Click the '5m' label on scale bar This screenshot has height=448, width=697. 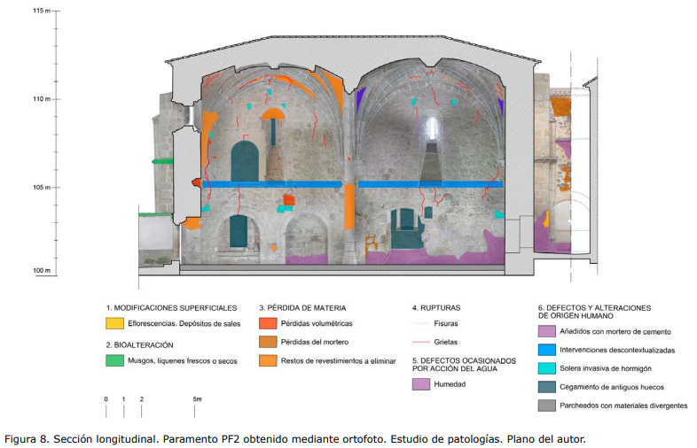coord(198,399)
